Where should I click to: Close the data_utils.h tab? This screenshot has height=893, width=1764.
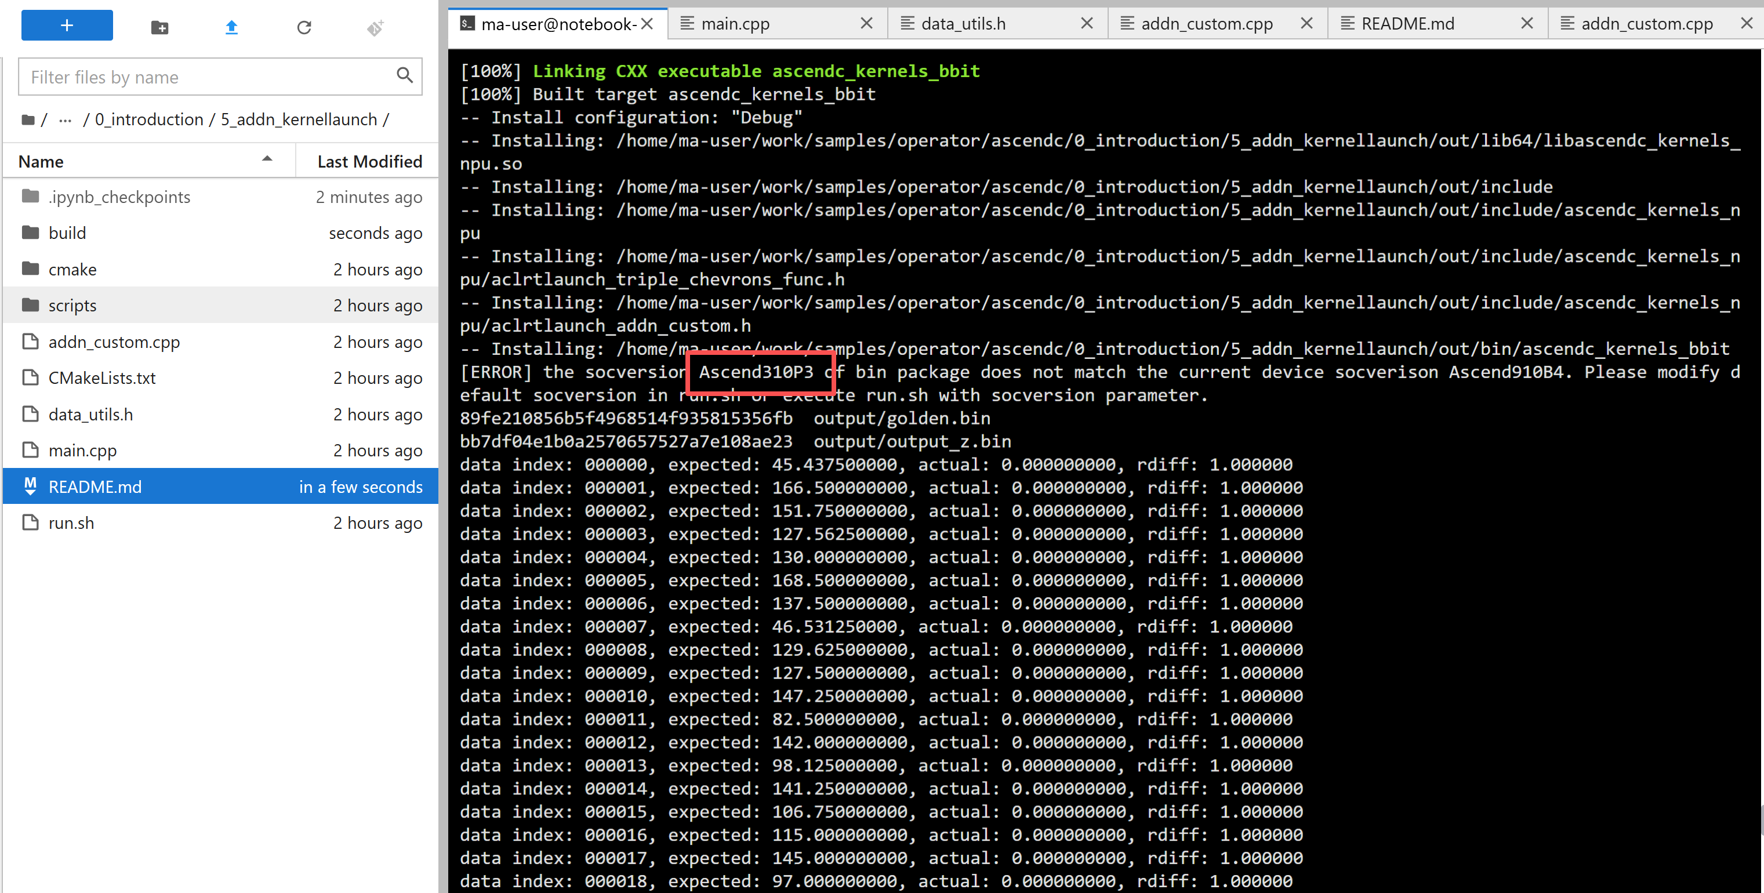(x=1087, y=23)
